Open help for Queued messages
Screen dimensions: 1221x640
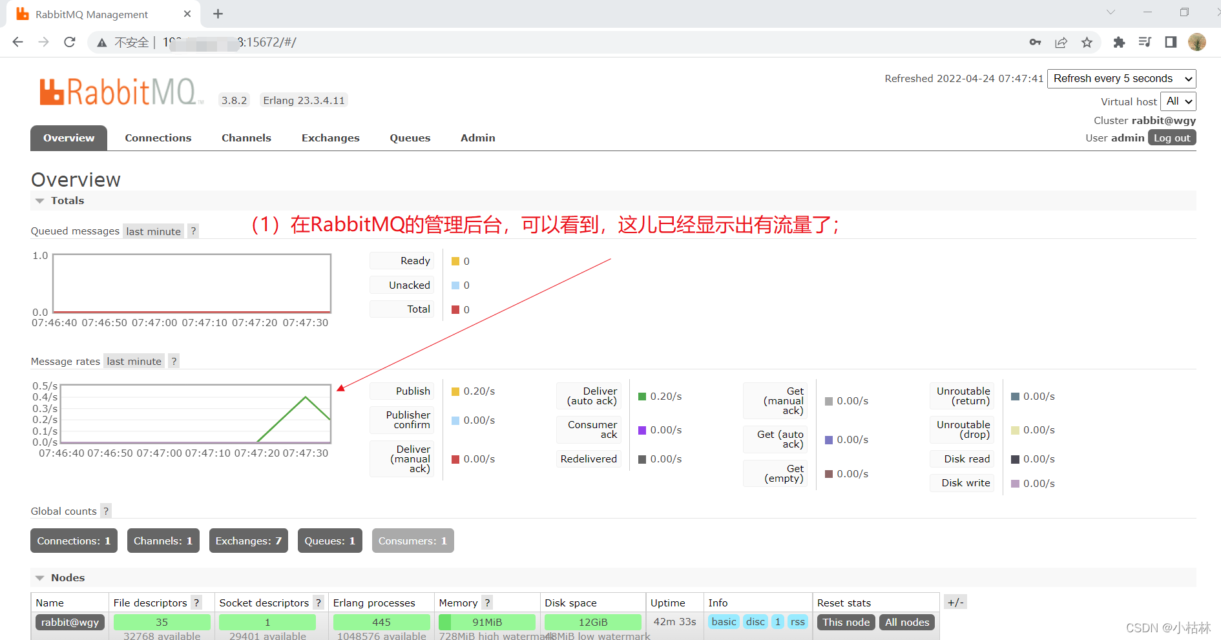tap(193, 231)
